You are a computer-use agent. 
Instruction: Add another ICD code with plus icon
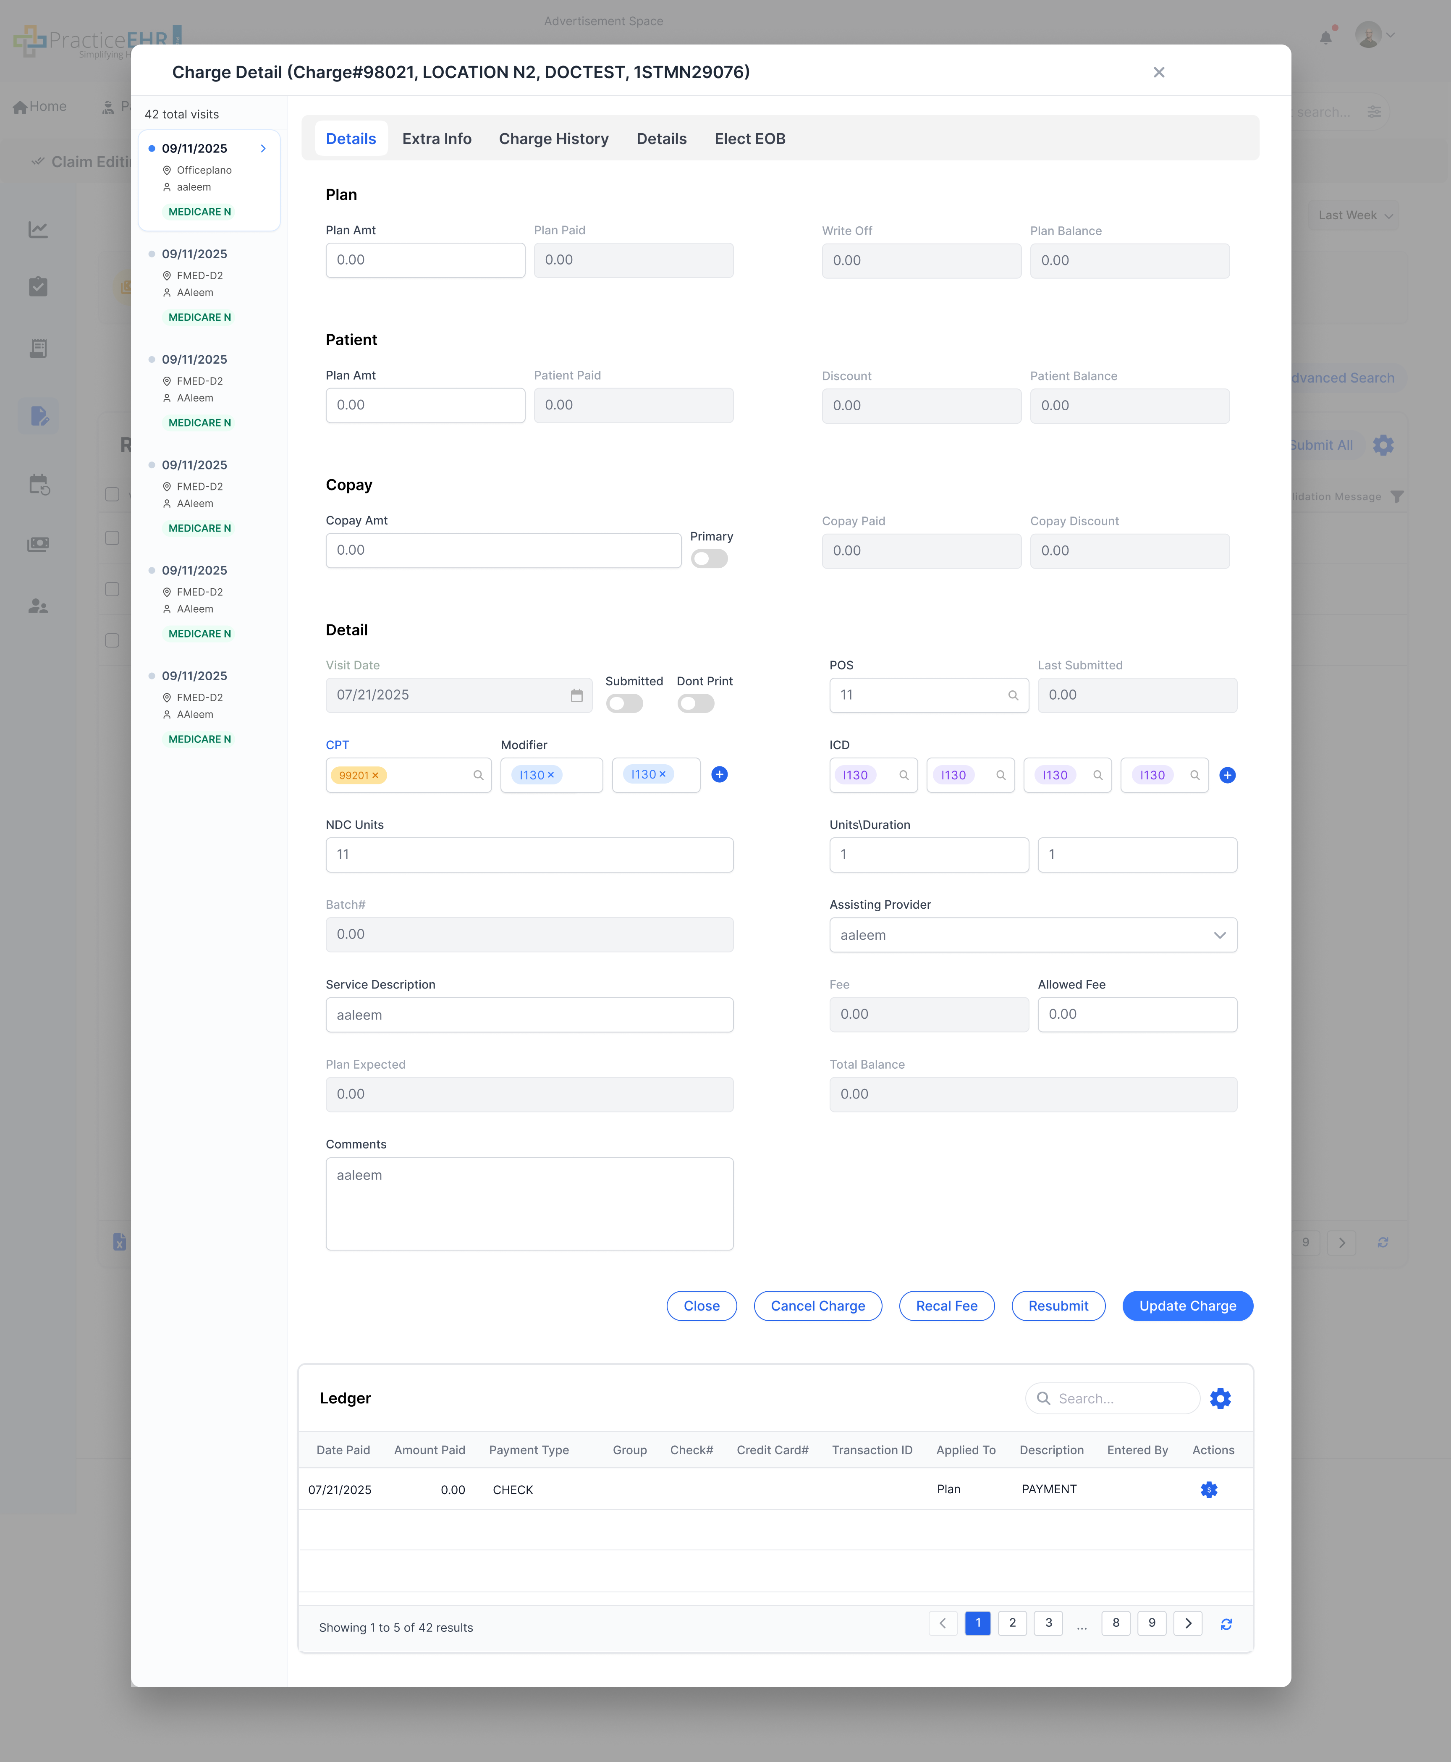pyautogui.click(x=1227, y=776)
